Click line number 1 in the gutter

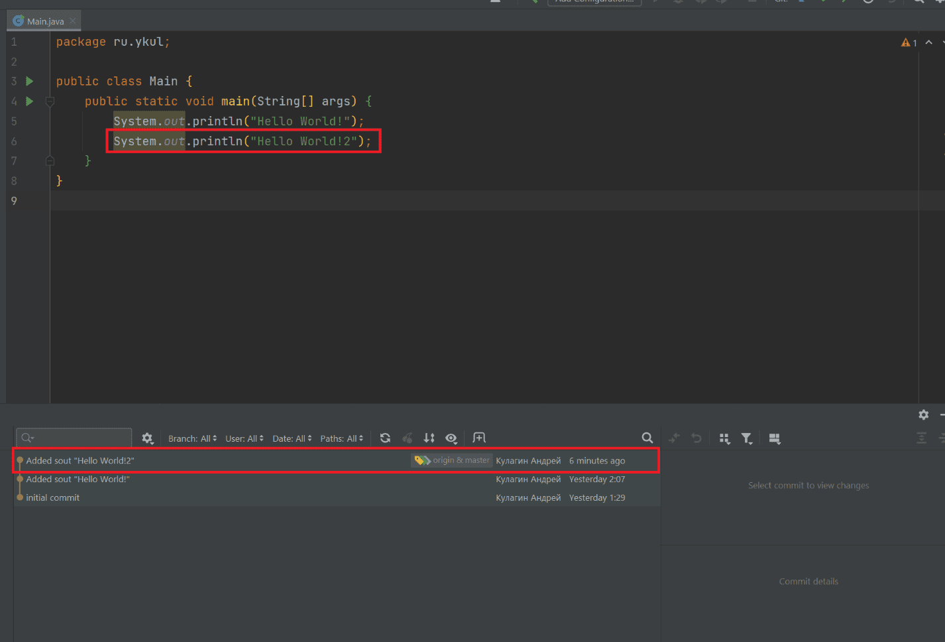14,42
